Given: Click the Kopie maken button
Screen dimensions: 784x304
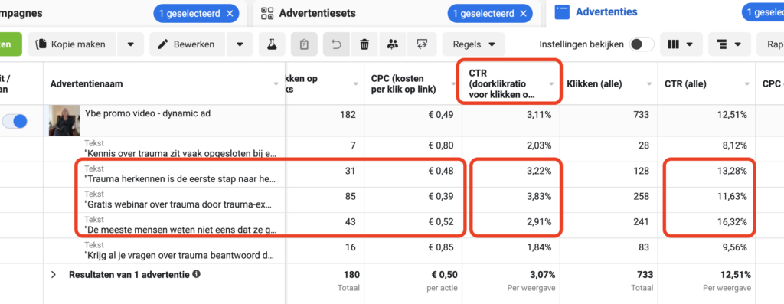Looking at the screenshot, I should pyautogui.click(x=71, y=44).
